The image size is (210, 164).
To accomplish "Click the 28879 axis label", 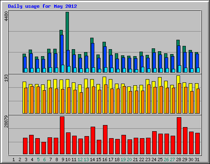I will (6, 121).
